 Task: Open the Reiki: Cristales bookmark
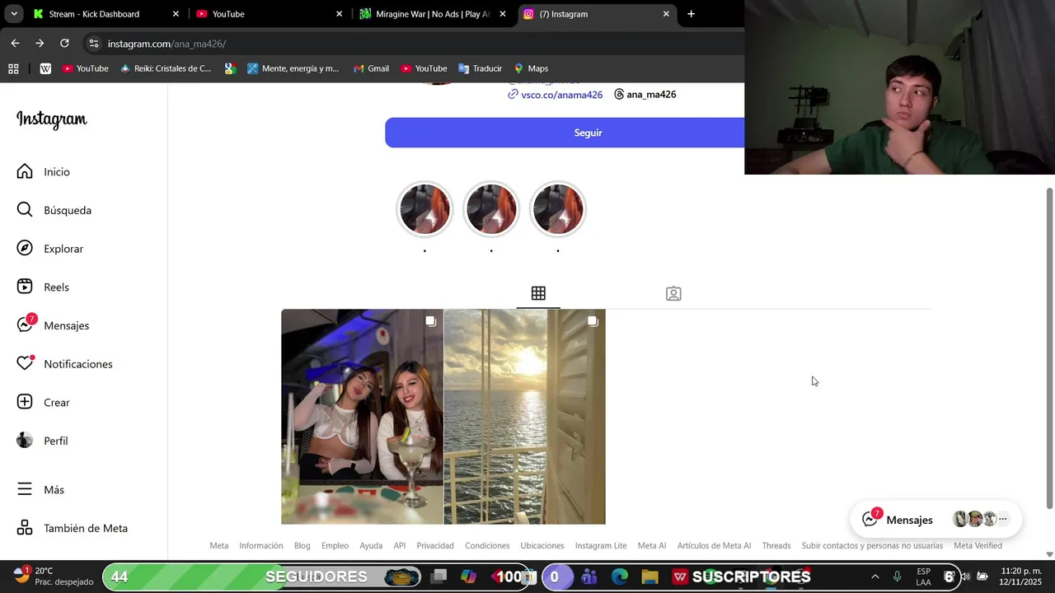(166, 68)
